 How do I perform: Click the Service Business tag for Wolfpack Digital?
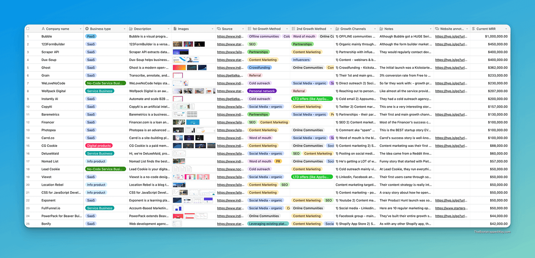tap(100, 91)
